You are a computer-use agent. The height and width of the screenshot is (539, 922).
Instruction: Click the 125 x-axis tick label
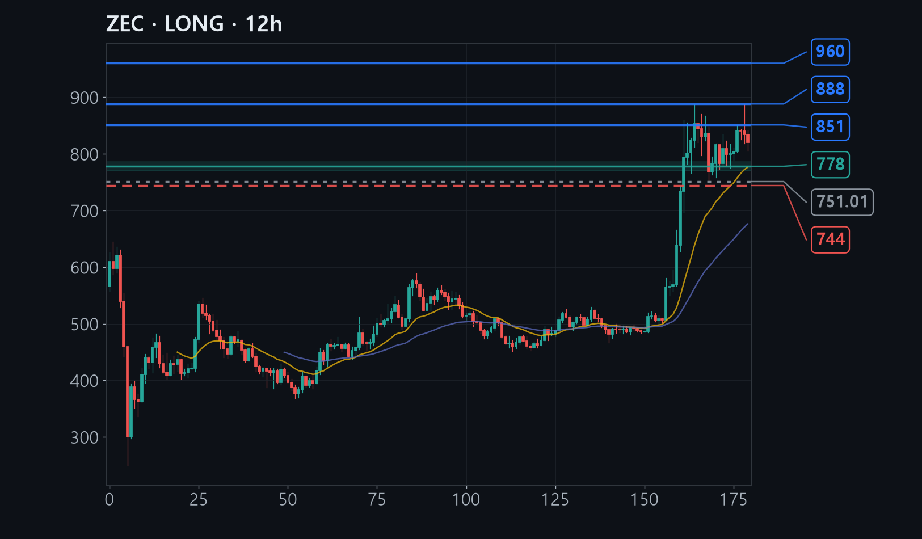[x=555, y=500]
